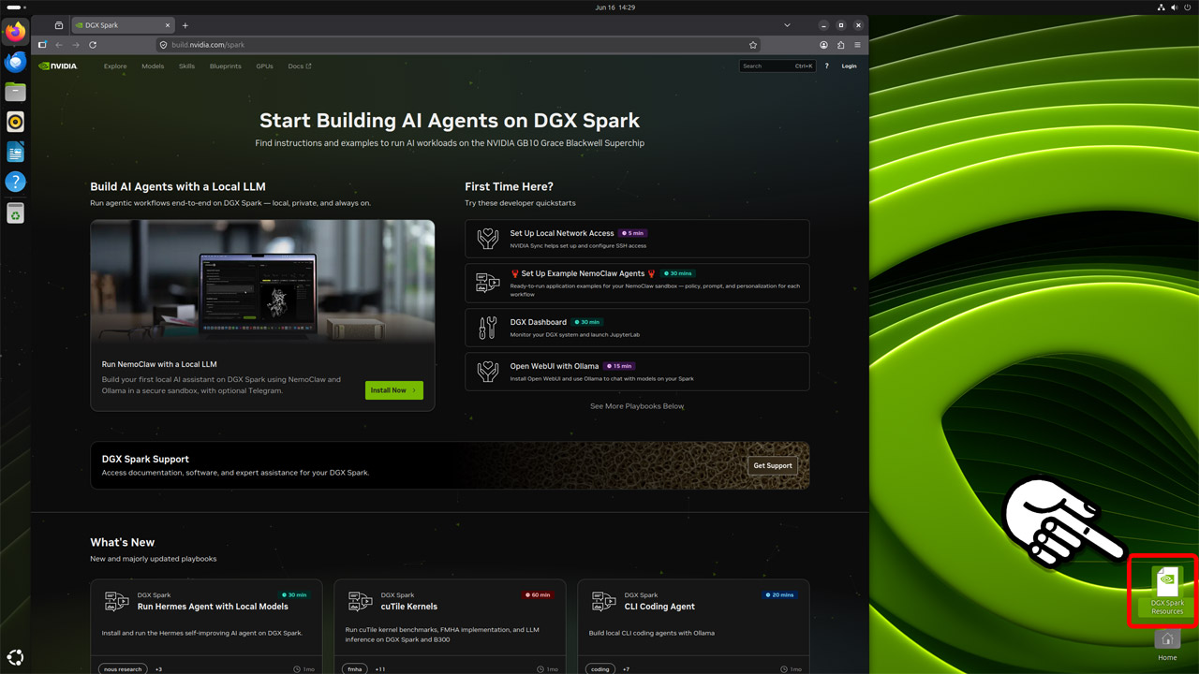Click the DGX Spark Support heading
This screenshot has height=674, width=1199.
coord(145,459)
